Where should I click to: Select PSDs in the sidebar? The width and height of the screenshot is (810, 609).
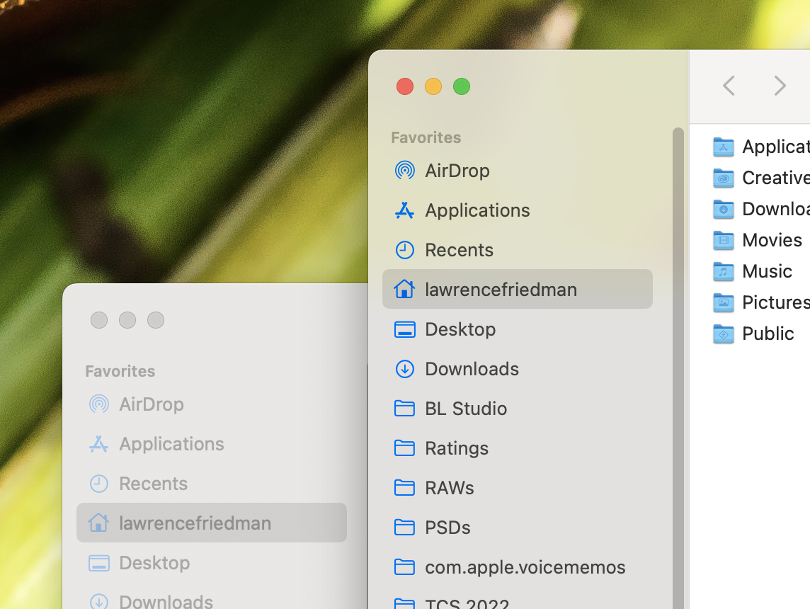click(447, 528)
